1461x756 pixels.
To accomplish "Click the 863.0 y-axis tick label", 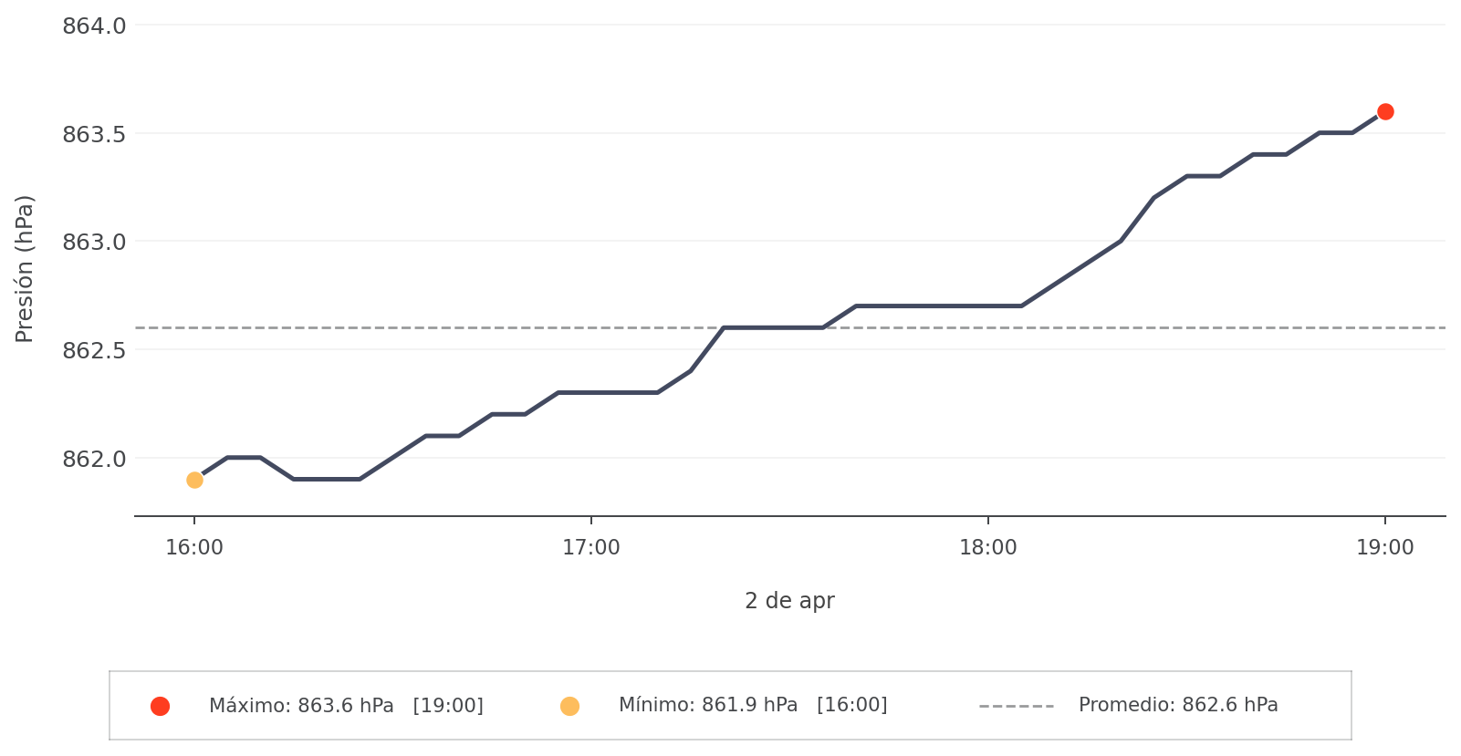I will (94, 243).
